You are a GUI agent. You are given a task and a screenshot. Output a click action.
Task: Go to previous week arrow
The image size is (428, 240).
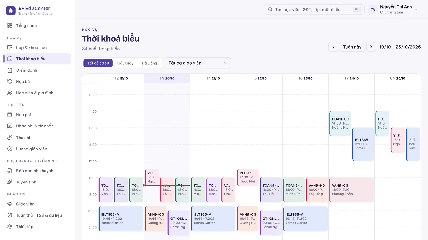(333, 47)
